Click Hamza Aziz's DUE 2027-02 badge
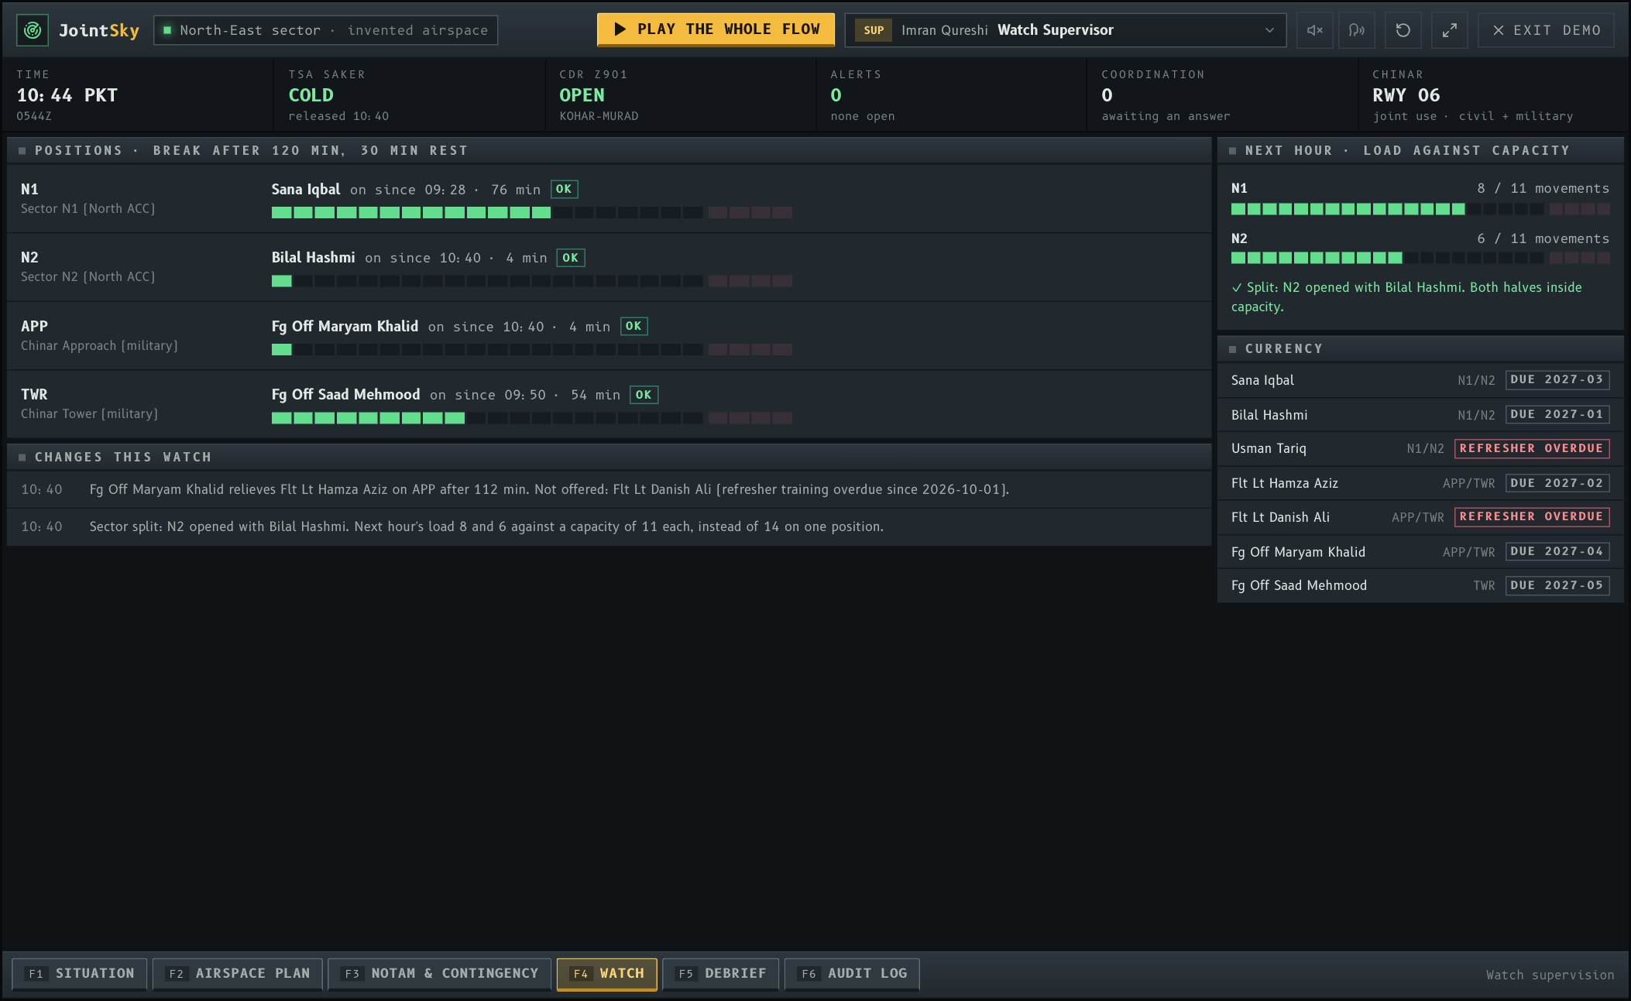Image resolution: width=1631 pixels, height=1001 pixels. click(x=1557, y=483)
